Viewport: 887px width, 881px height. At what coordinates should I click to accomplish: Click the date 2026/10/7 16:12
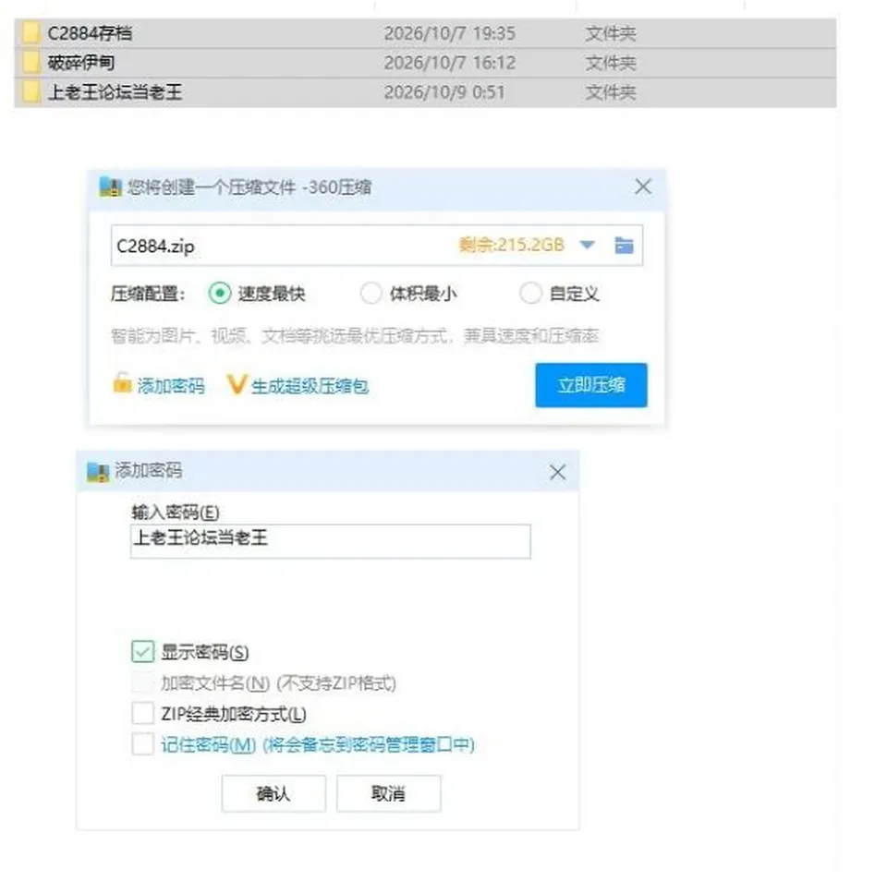(450, 63)
